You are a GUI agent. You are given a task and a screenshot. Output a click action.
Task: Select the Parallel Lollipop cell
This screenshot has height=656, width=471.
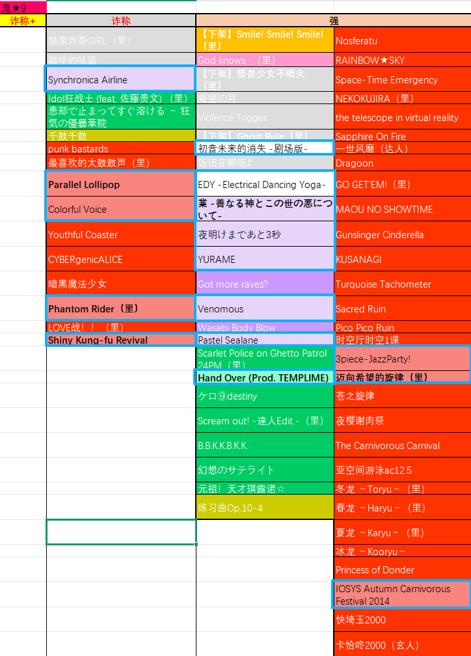[x=120, y=184]
